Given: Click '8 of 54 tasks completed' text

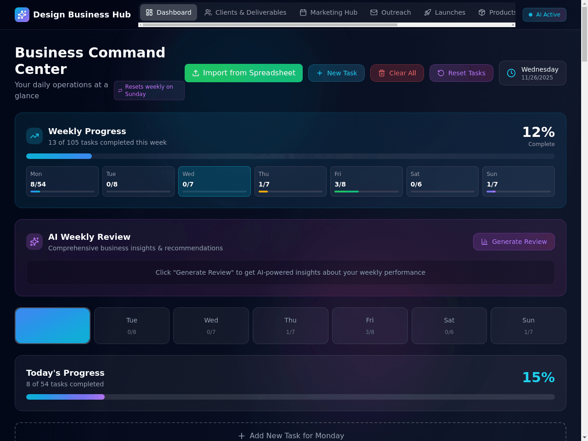Looking at the screenshot, I should [x=65, y=384].
